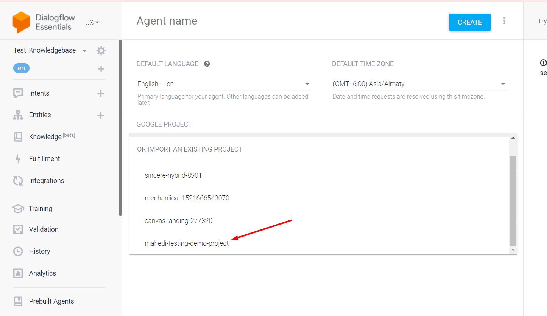
Task: Expand the Test_Knowledgebase agent selector
Action: click(x=84, y=50)
